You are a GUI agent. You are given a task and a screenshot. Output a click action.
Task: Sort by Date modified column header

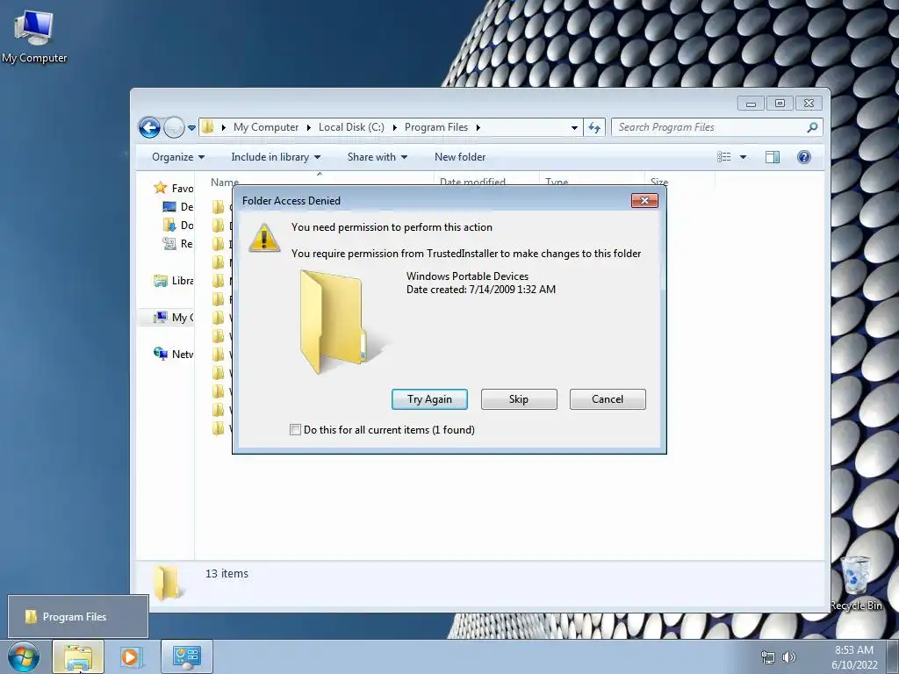point(472,182)
